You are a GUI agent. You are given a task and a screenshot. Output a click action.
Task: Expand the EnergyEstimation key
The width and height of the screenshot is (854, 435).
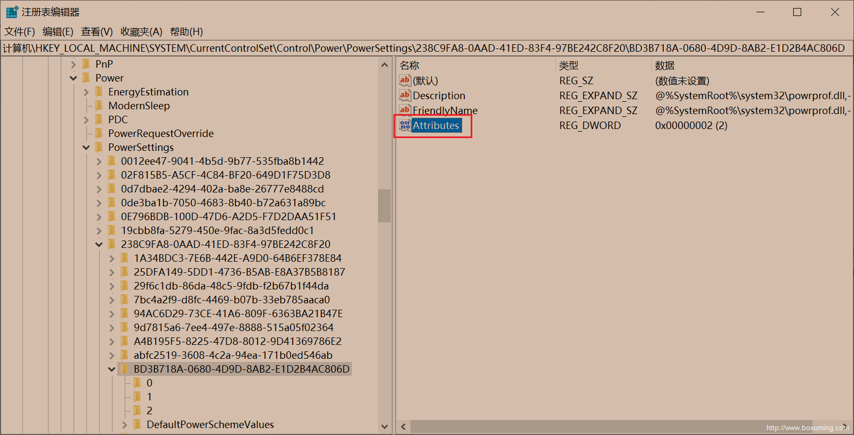pyautogui.click(x=86, y=92)
